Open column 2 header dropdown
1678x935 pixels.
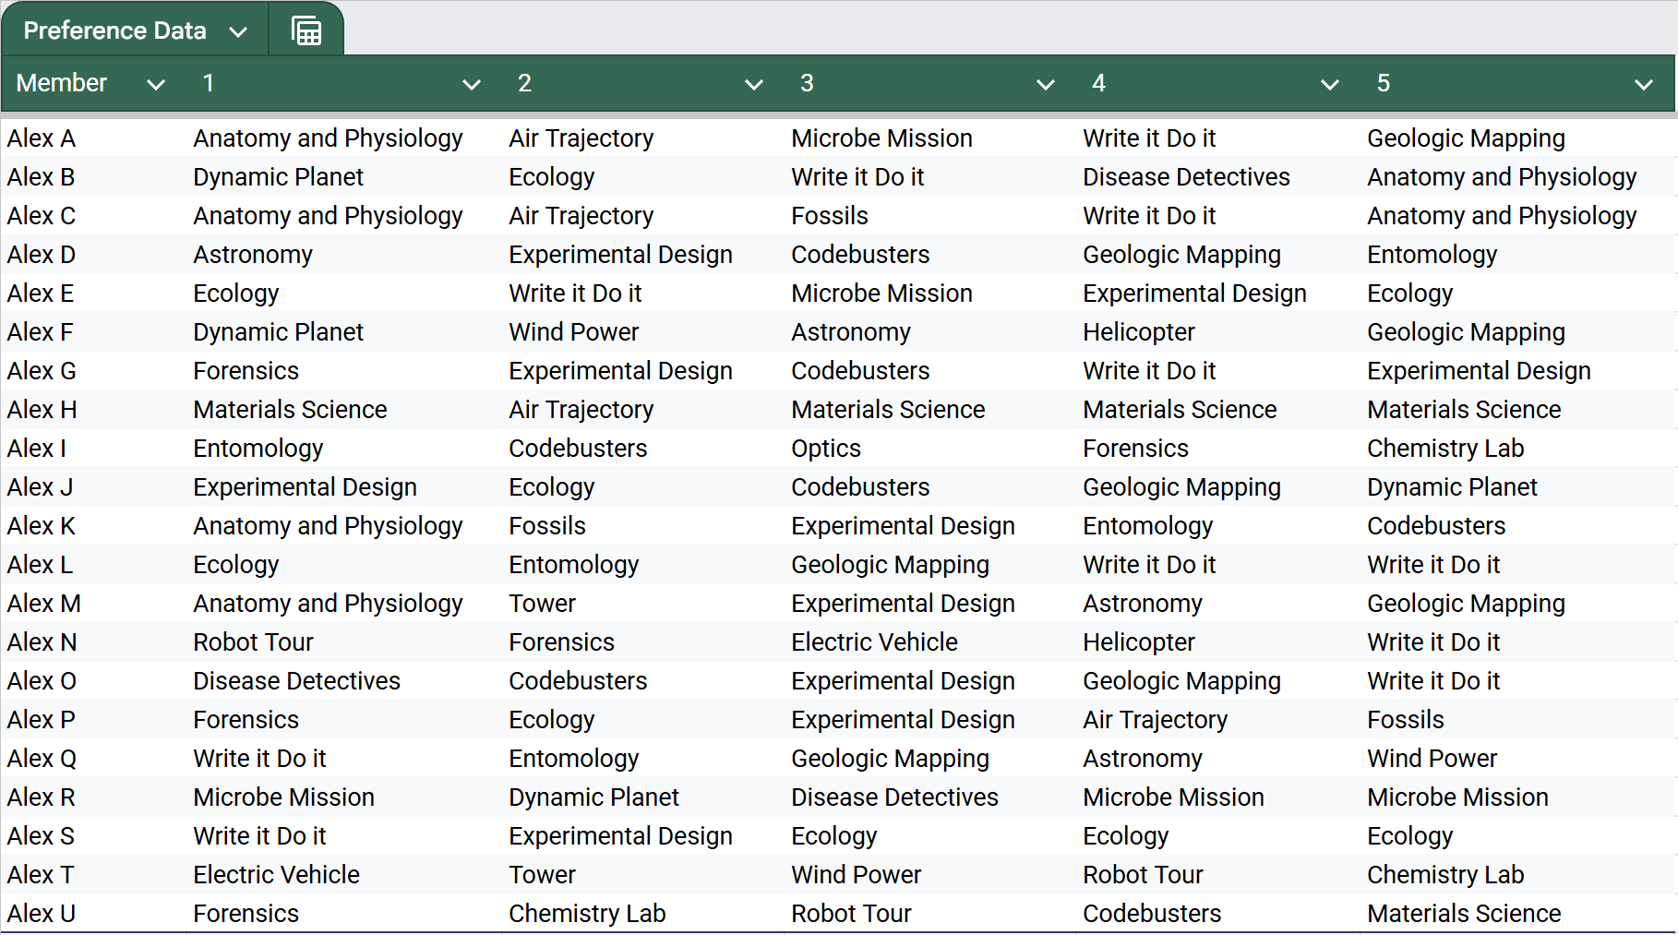tap(754, 84)
